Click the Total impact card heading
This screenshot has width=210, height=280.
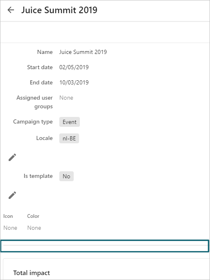pos(32,273)
